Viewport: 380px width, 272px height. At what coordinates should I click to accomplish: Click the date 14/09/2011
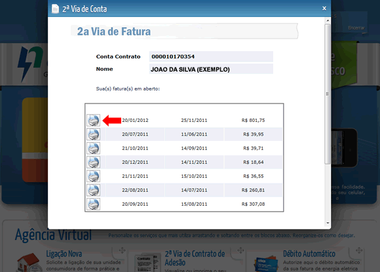[x=194, y=148]
